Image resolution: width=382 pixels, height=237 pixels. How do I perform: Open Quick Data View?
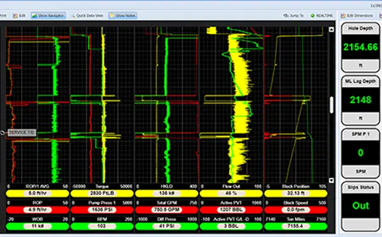[x=87, y=15]
